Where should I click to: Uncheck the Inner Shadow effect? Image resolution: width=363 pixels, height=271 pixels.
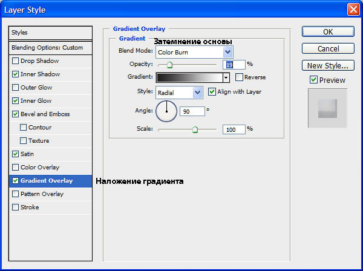pyautogui.click(x=15, y=74)
